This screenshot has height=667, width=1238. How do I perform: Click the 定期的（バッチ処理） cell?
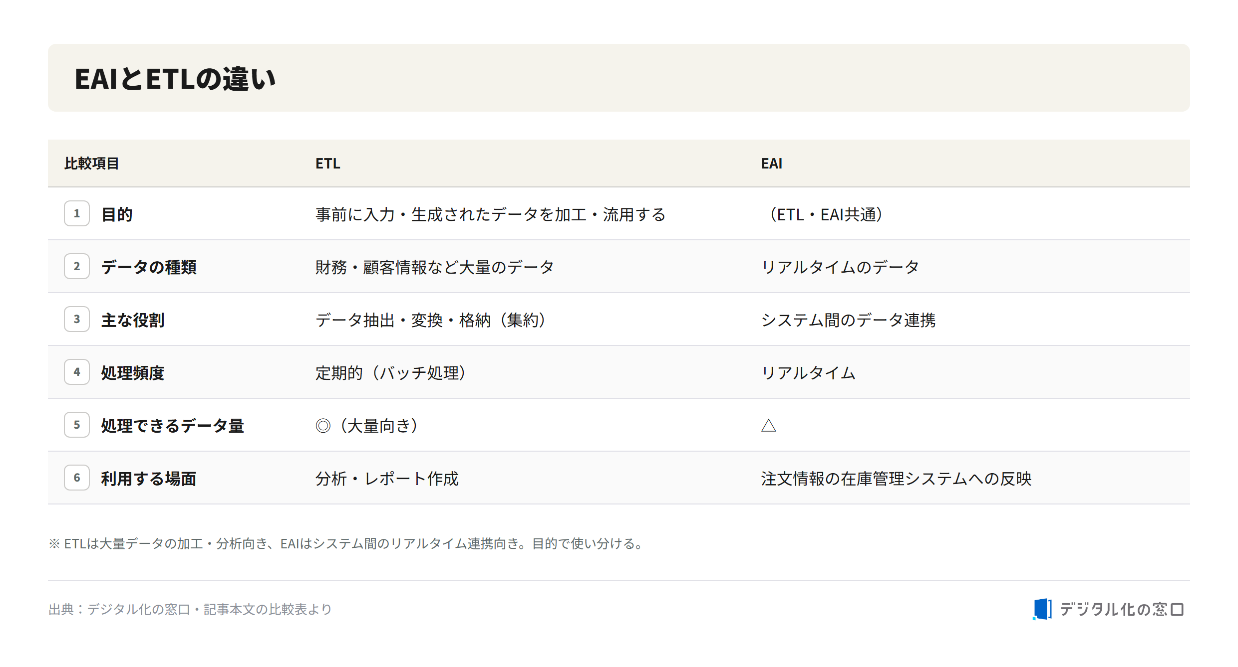point(391,372)
